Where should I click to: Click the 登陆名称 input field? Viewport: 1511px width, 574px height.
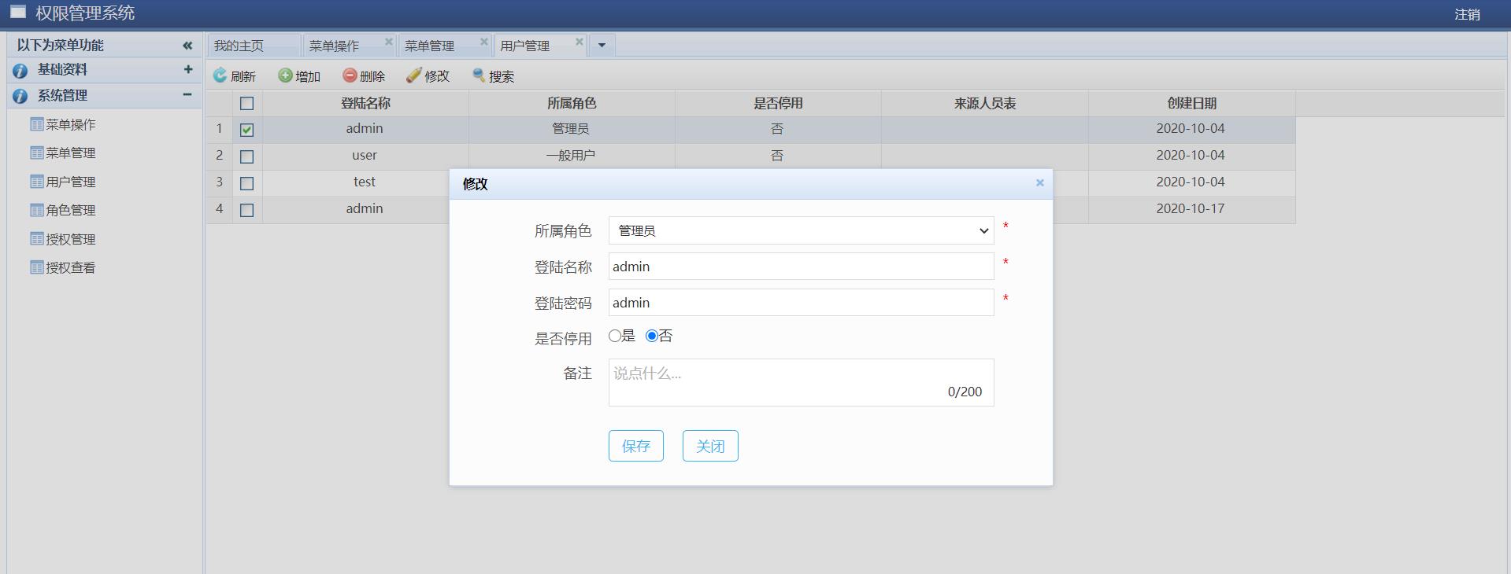[x=801, y=267]
